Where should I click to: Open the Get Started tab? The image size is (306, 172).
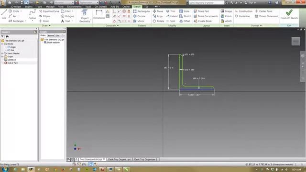coord(100,7)
